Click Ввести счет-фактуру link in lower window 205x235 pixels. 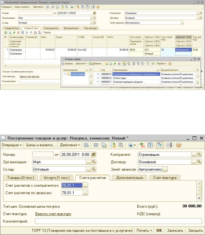53,214
